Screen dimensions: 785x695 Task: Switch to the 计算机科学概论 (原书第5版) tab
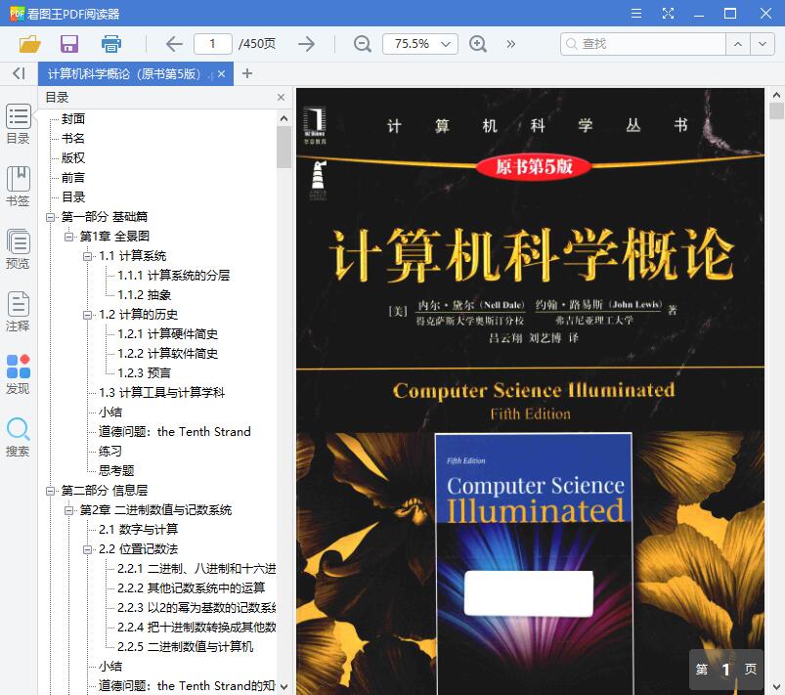point(124,74)
